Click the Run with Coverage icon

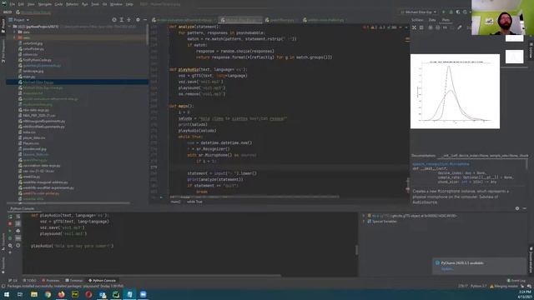click(458, 12)
